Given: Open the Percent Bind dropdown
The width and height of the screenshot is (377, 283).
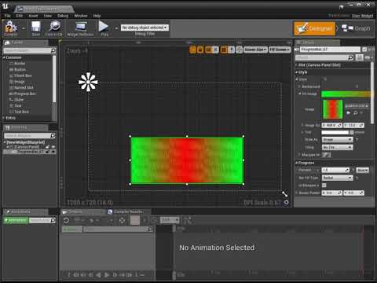Looking at the screenshot, I should point(363,170).
